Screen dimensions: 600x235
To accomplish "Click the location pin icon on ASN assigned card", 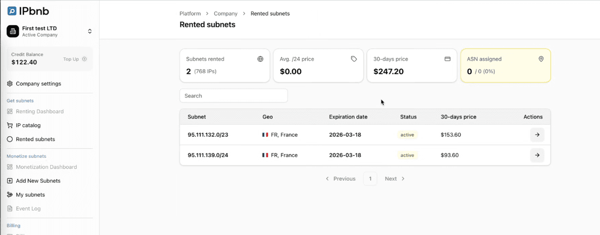I will tap(541, 59).
